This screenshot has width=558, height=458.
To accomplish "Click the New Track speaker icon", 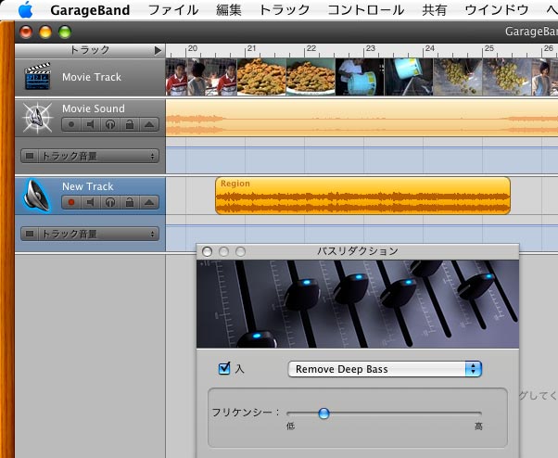I will (37, 196).
